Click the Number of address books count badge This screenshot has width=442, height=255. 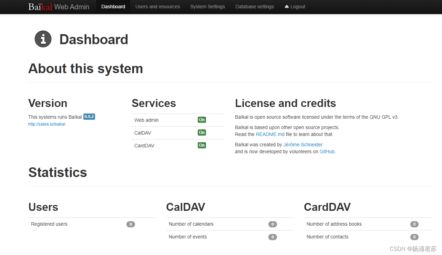click(414, 224)
